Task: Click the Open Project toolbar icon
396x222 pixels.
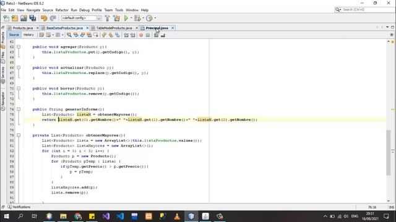Action: tap(24, 18)
